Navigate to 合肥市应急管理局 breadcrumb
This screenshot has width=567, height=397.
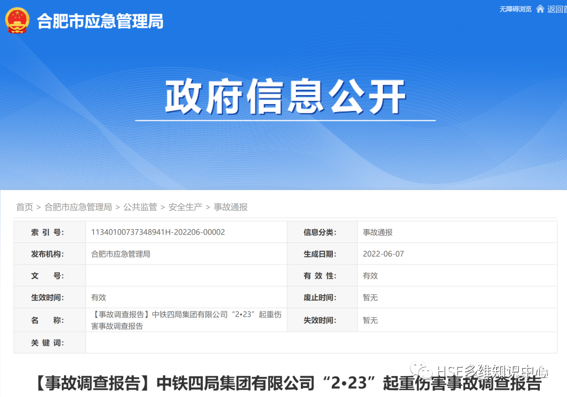[x=78, y=207]
